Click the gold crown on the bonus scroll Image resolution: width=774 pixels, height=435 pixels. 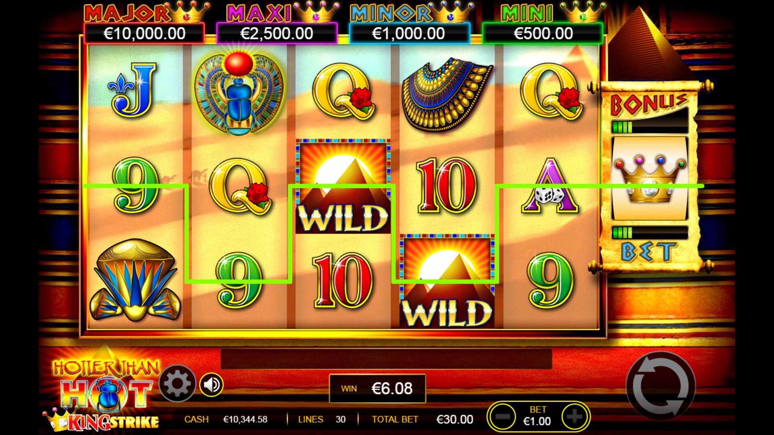649,178
